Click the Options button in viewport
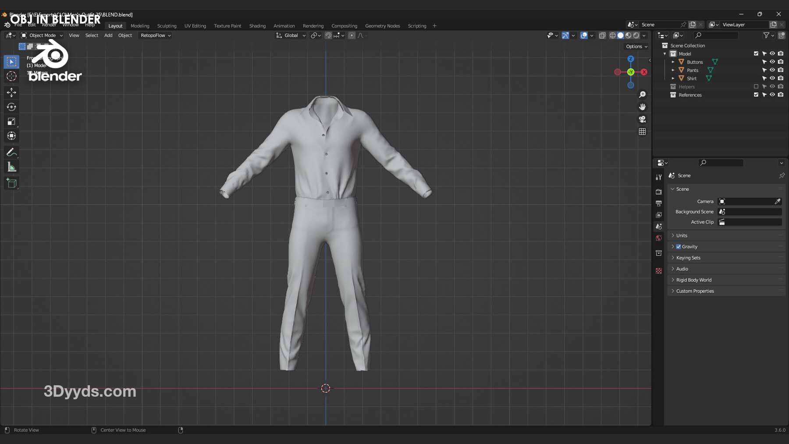 click(636, 46)
